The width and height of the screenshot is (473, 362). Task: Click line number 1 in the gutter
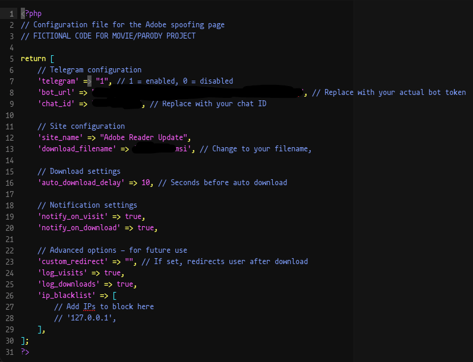click(11, 14)
